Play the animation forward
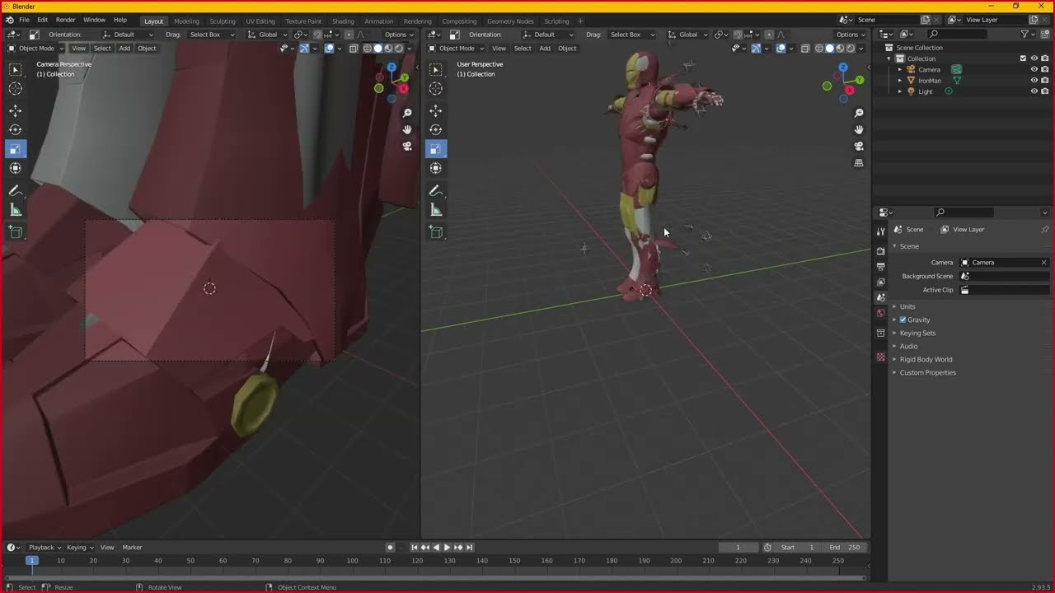Image resolution: width=1055 pixels, height=593 pixels. (447, 547)
